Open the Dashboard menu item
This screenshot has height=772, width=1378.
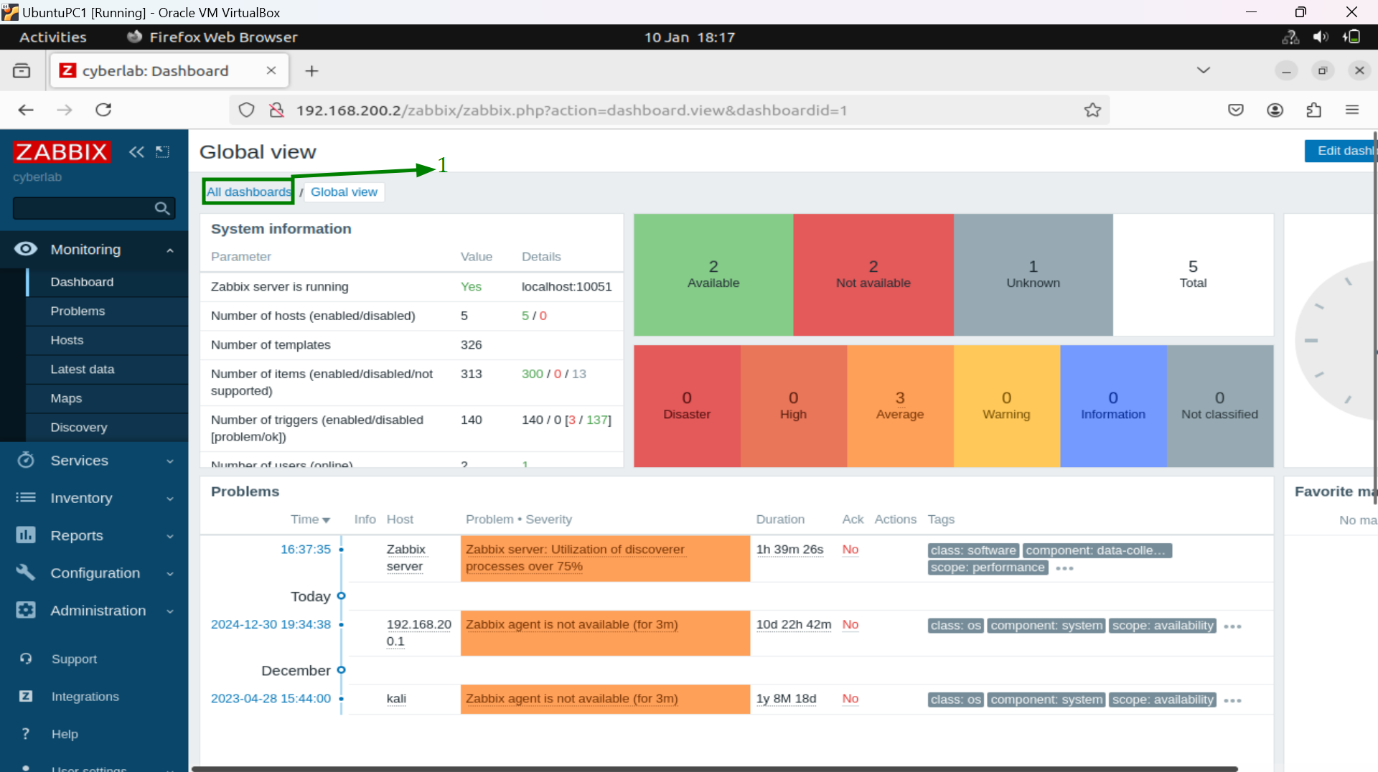coord(107,282)
